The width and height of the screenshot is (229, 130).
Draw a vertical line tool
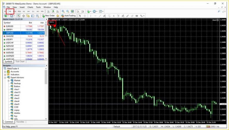coord(91,16)
